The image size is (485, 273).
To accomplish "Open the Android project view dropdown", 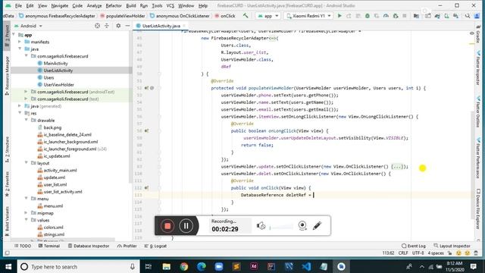I will tap(28, 26).
